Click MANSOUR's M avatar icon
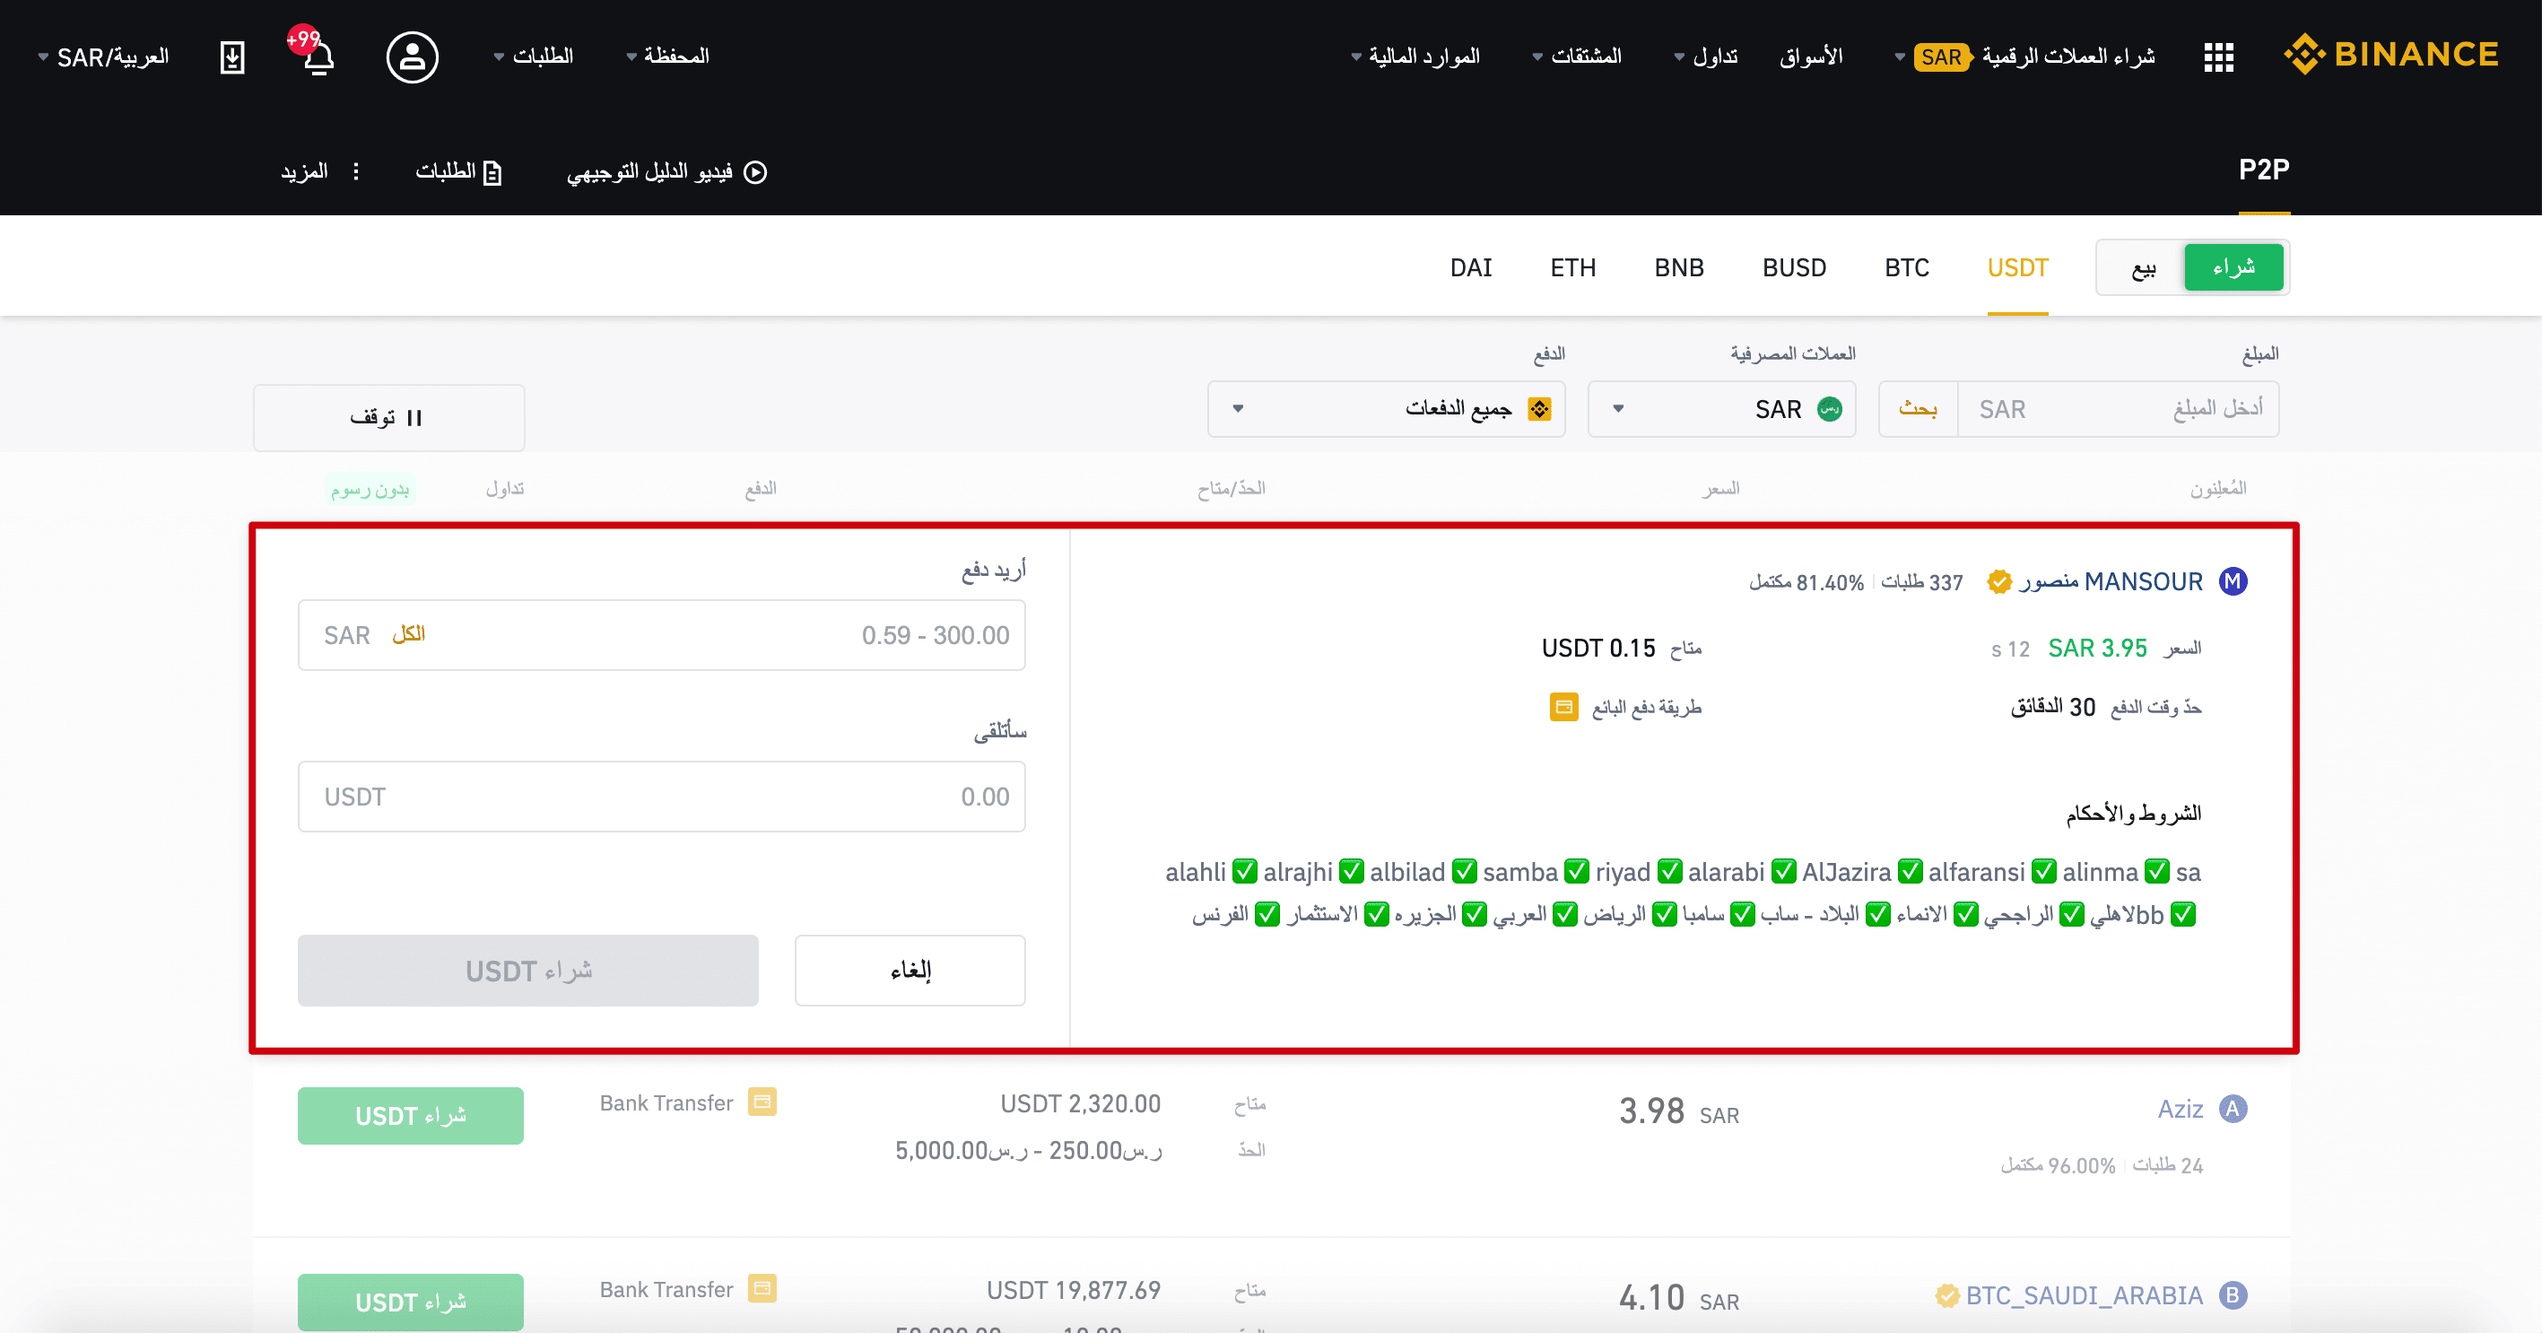The height and width of the screenshot is (1333, 2542). (x=2233, y=581)
